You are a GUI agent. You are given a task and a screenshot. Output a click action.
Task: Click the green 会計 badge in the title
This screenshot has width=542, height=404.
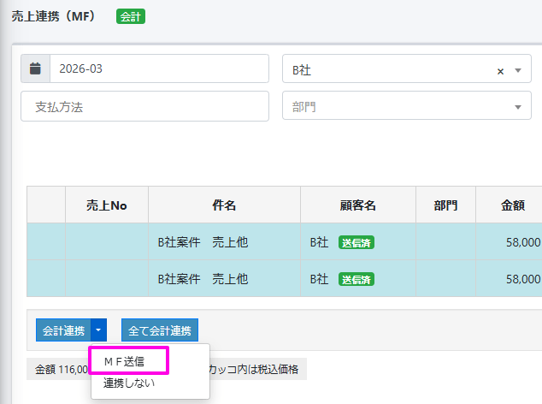tap(131, 16)
